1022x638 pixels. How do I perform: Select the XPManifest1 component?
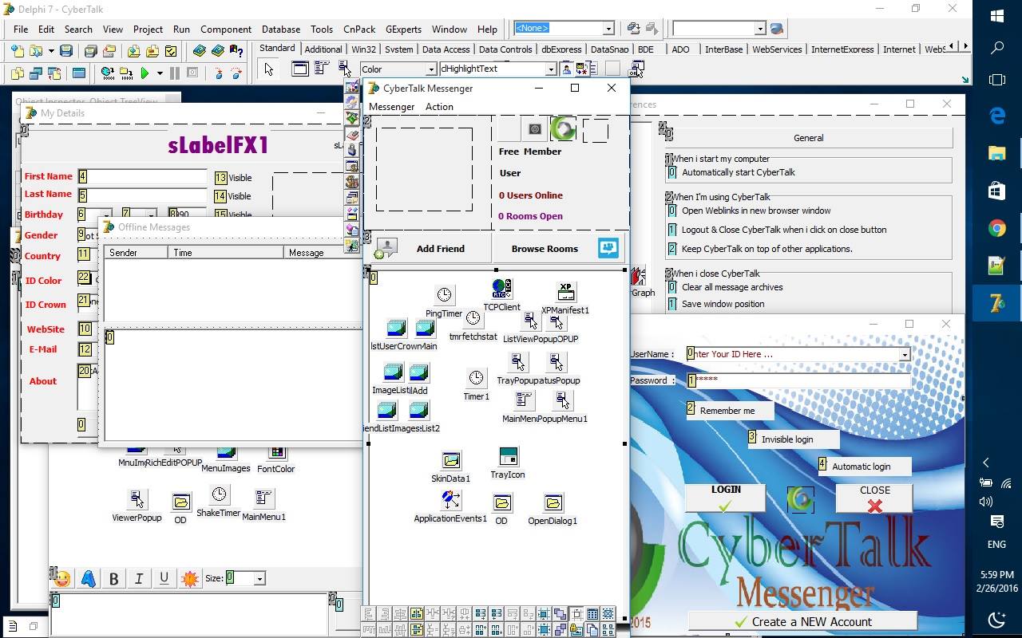[565, 292]
